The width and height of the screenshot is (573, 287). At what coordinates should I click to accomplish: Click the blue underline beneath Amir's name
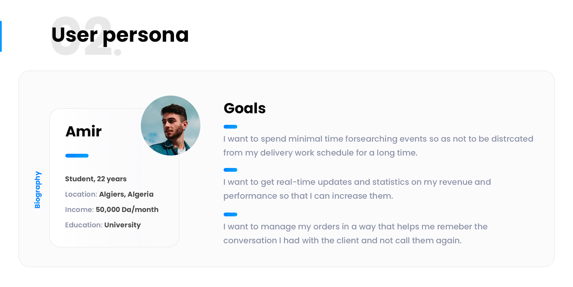[77, 156]
